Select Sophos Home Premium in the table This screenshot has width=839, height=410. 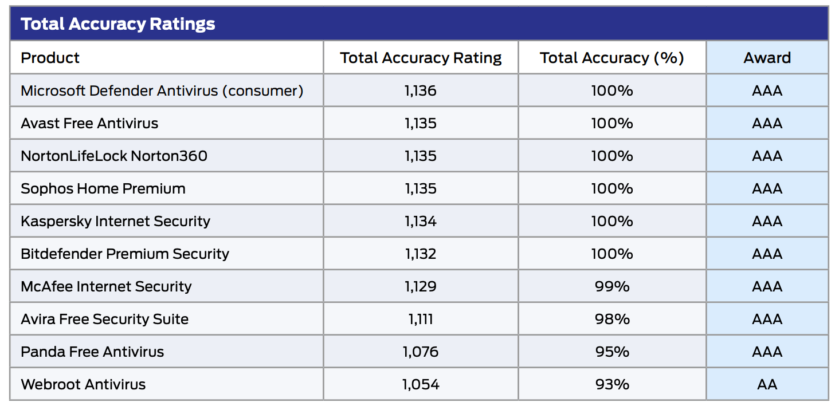(x=103, y=188)
